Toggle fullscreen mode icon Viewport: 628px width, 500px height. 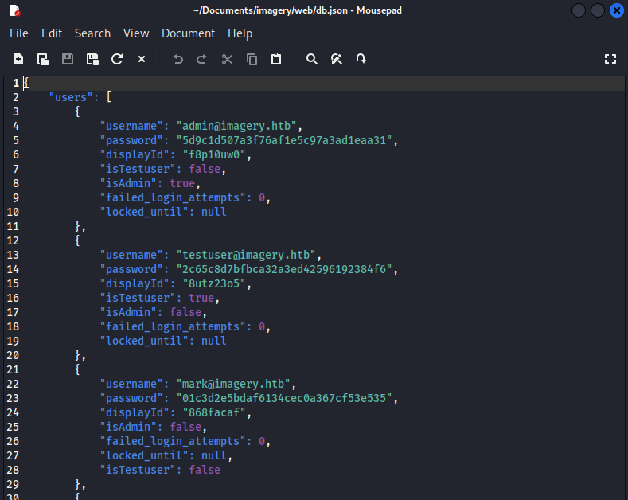610,59
